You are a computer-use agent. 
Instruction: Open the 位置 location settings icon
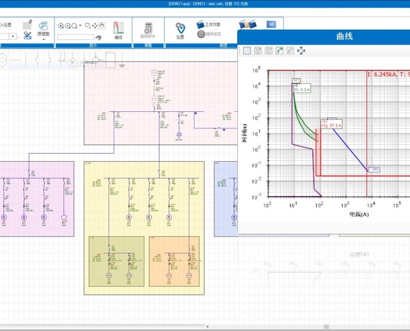click(x=180, y=31)
